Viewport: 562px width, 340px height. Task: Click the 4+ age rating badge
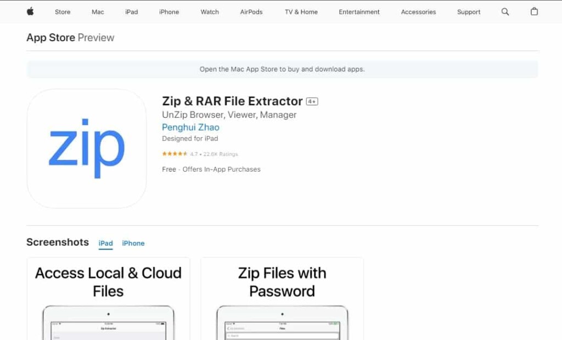coord(311,101)
